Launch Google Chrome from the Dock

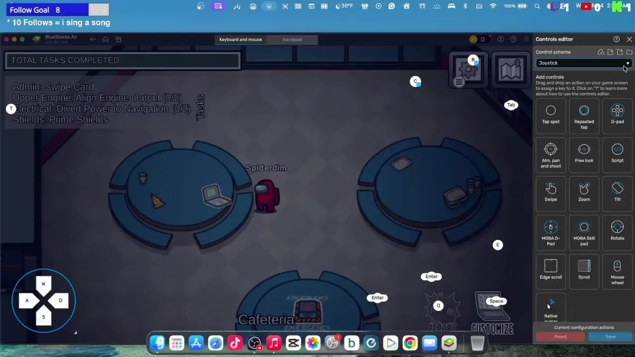coord(410,343)
